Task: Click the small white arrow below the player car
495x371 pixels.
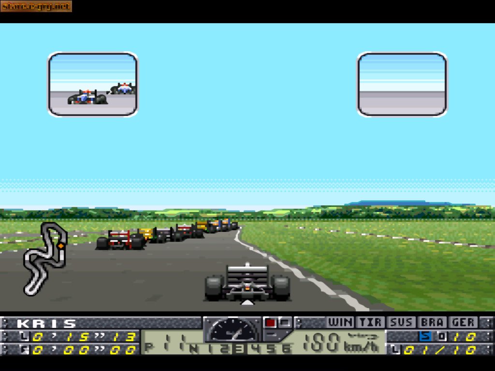Action: pos(247,302)
